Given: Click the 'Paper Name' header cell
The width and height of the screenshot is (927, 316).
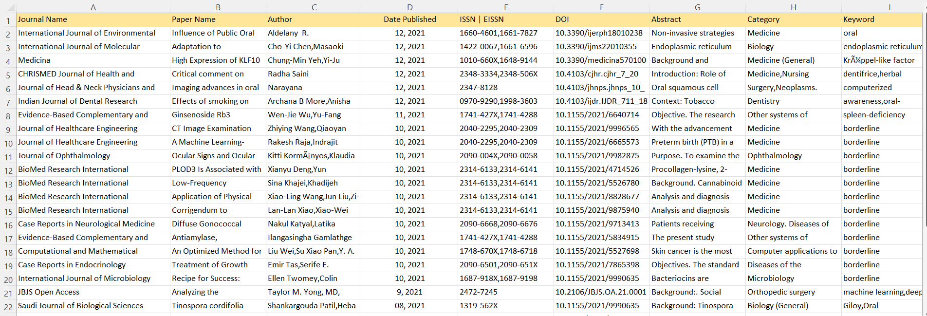Looking at the screenshot, I should point(218,19).
